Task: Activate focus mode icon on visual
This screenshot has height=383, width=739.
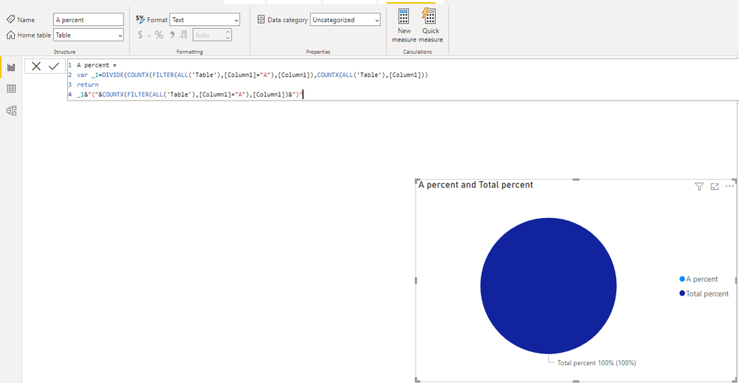Action: point(715,186)
